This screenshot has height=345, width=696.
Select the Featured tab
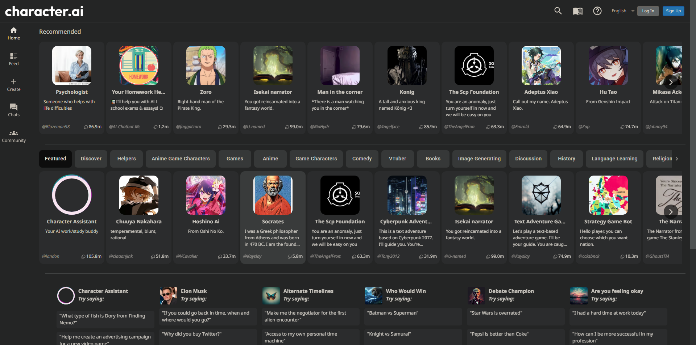pos(55,159)
